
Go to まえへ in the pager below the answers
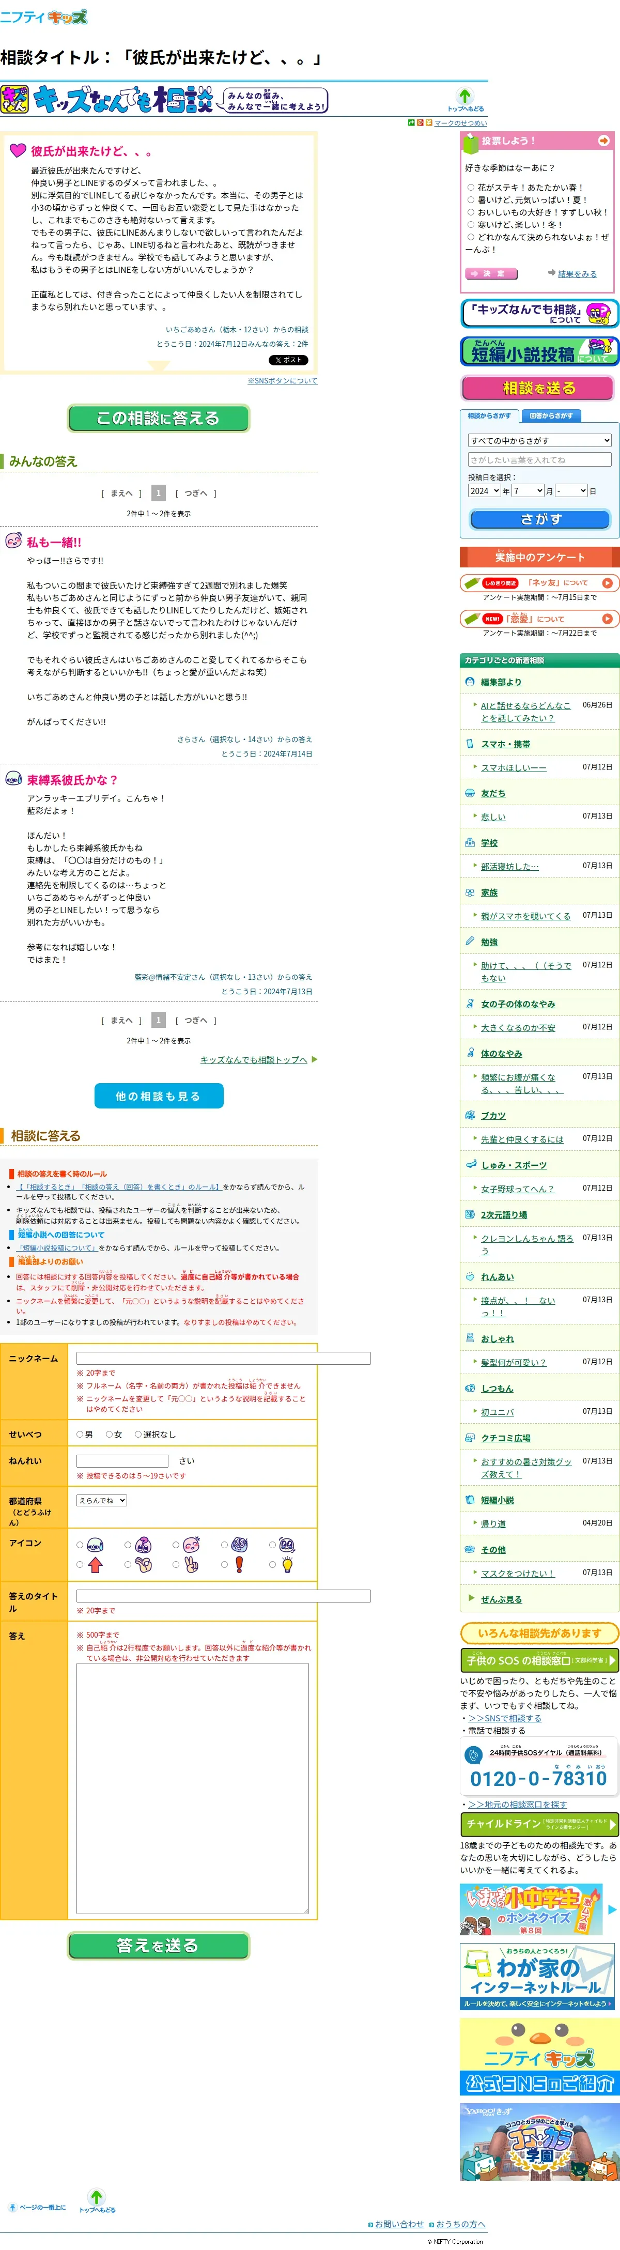coord(121,1020)
